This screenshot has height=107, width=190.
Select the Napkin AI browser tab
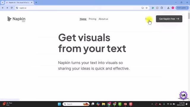(19, 3)
